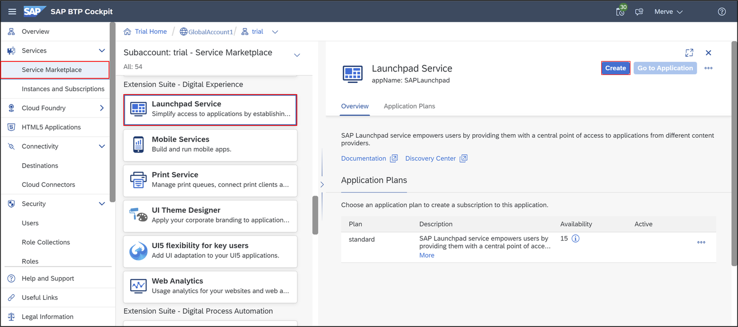Viewport: 738px width, 327px height.
Task: Open Instances and Subscriptions
Action: tap(63, 89)
